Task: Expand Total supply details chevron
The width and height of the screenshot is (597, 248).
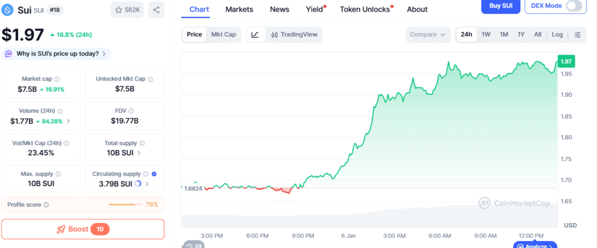Action: 139,153
